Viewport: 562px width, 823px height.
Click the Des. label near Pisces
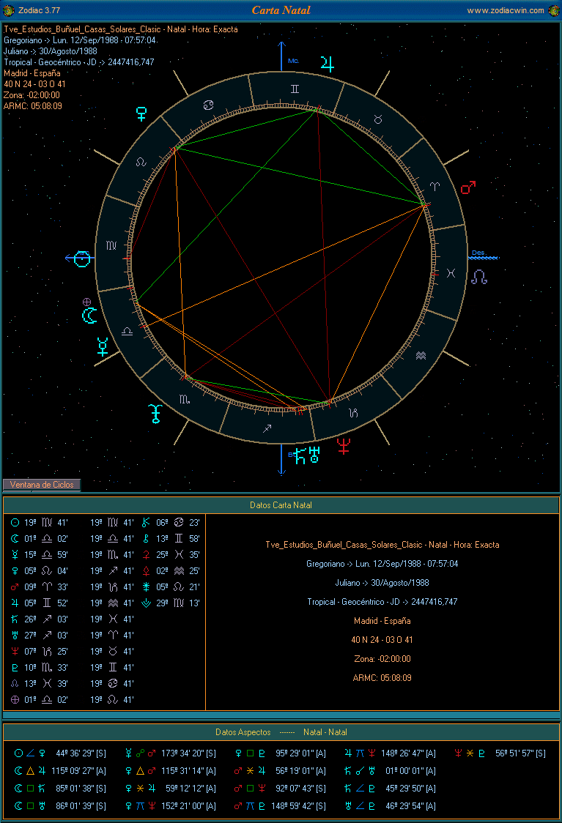[x=478, y=253]
